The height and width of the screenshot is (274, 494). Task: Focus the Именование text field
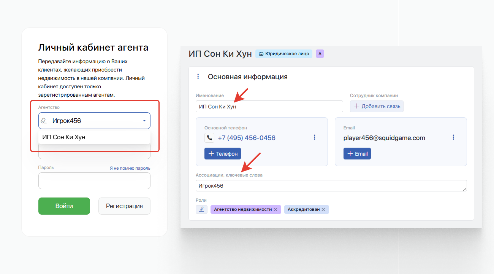pos(269,107)
